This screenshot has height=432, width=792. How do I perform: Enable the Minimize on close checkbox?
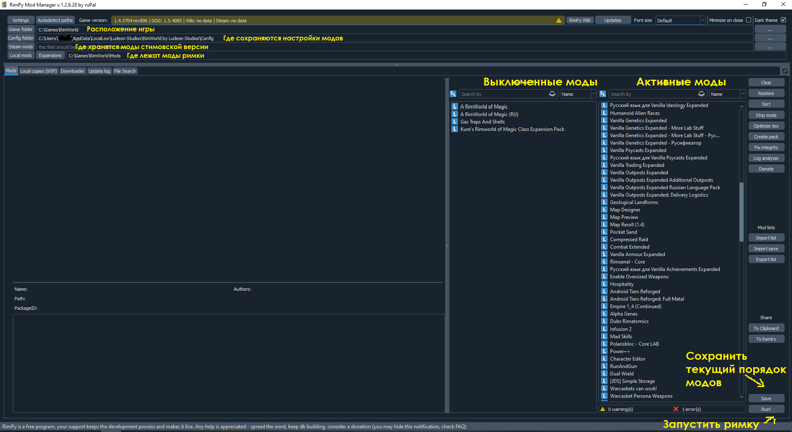[x=748, y=20]
